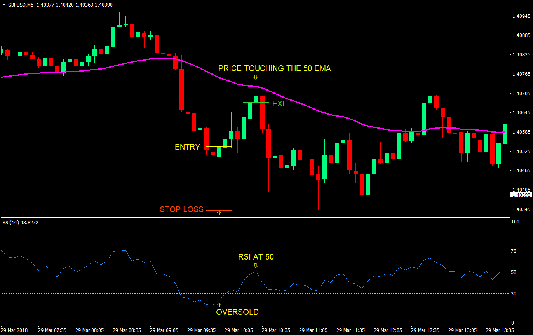Select the yellow arrow marking RSI AT 50
This screenshot has height=335, width=533.
(256, 267)
